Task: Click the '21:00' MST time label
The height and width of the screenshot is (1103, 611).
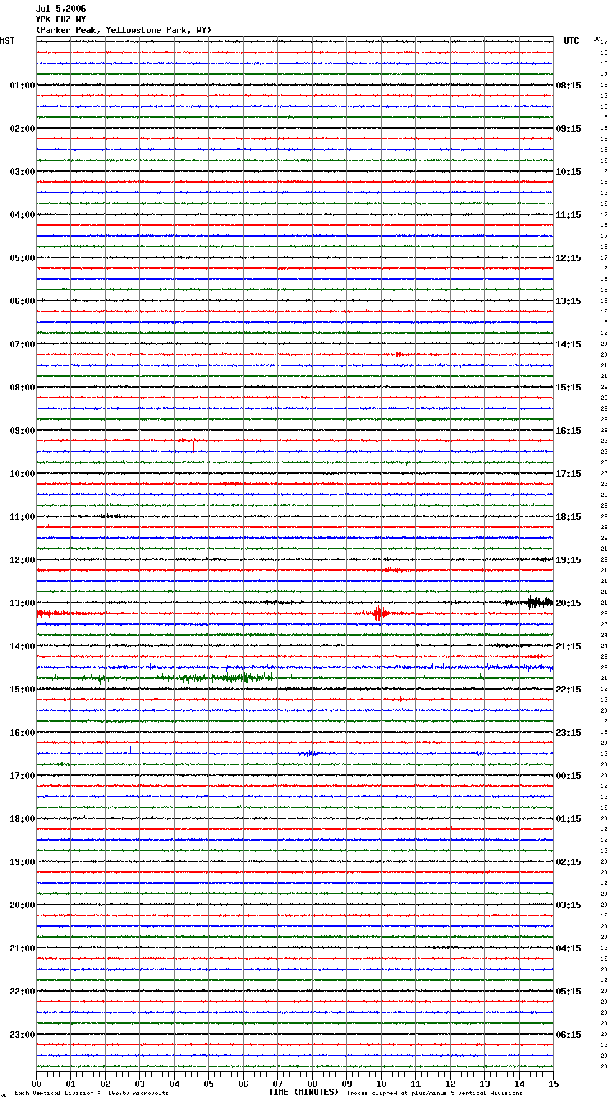Action: point(22,948)
